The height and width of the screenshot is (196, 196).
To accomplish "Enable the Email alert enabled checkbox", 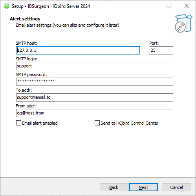I will point(18,123).
